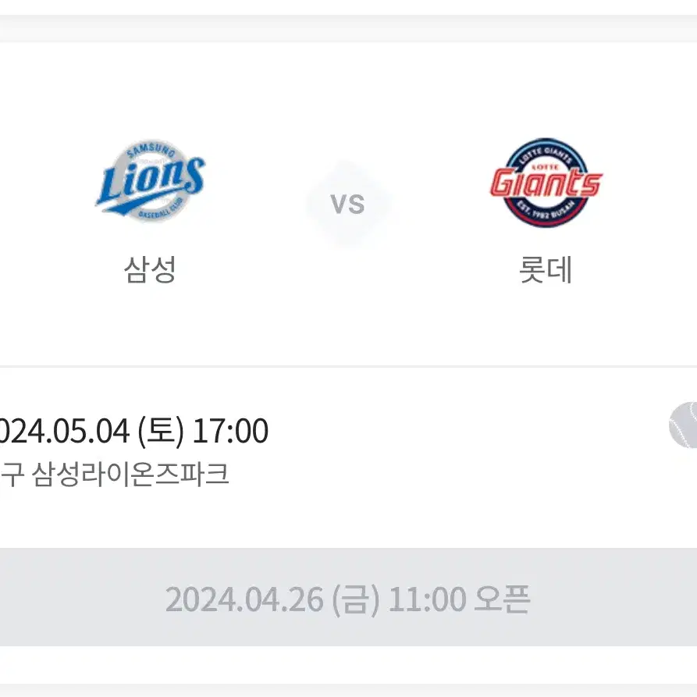
Task: Click the 17:00 game start time
Action: click(230, 430)
